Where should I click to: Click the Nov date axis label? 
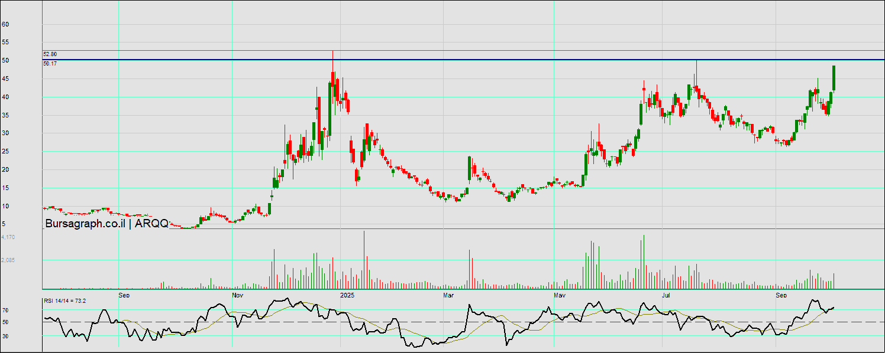coord(237,295)
